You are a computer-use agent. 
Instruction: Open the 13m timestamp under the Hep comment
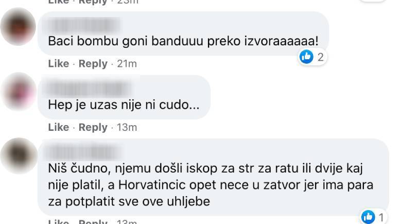point(127,127)
